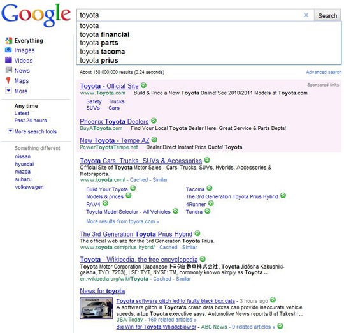
Task: Open the News for toyota heading
Action: pos(102,291)
